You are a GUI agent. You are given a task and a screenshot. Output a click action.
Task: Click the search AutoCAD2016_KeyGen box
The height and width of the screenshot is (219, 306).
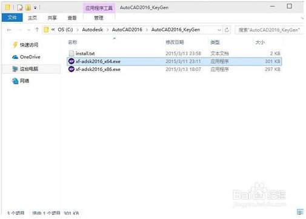pyautogui.click(x=269, y=30)
